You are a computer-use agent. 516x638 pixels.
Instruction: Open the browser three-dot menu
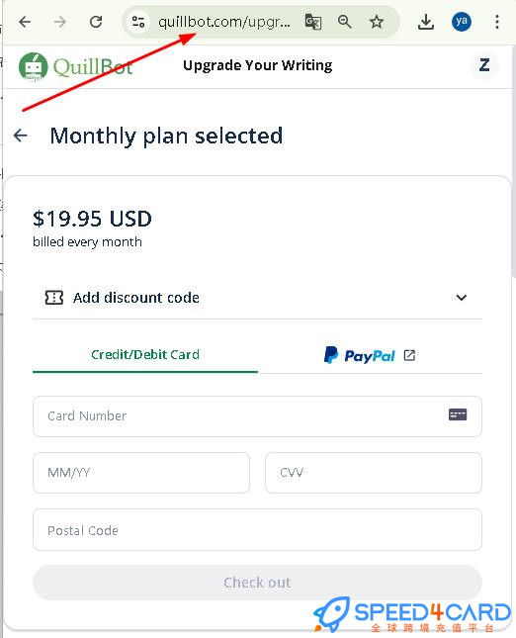497,22
